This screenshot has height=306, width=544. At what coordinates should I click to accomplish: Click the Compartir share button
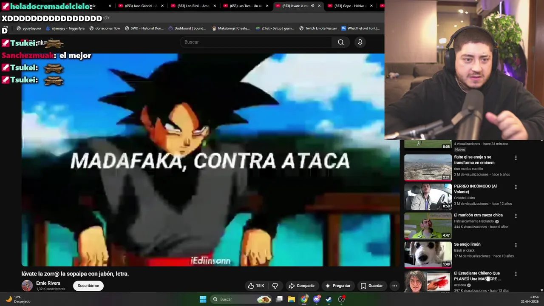click(x=301, y=286)
